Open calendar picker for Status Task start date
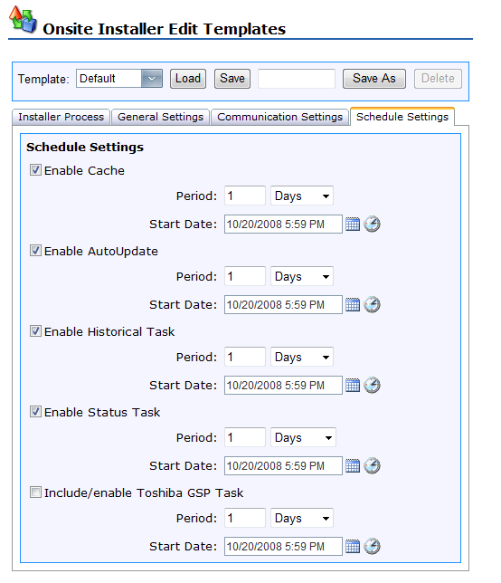Viewport: 501px width, 583px height. (x=353, y=465)
